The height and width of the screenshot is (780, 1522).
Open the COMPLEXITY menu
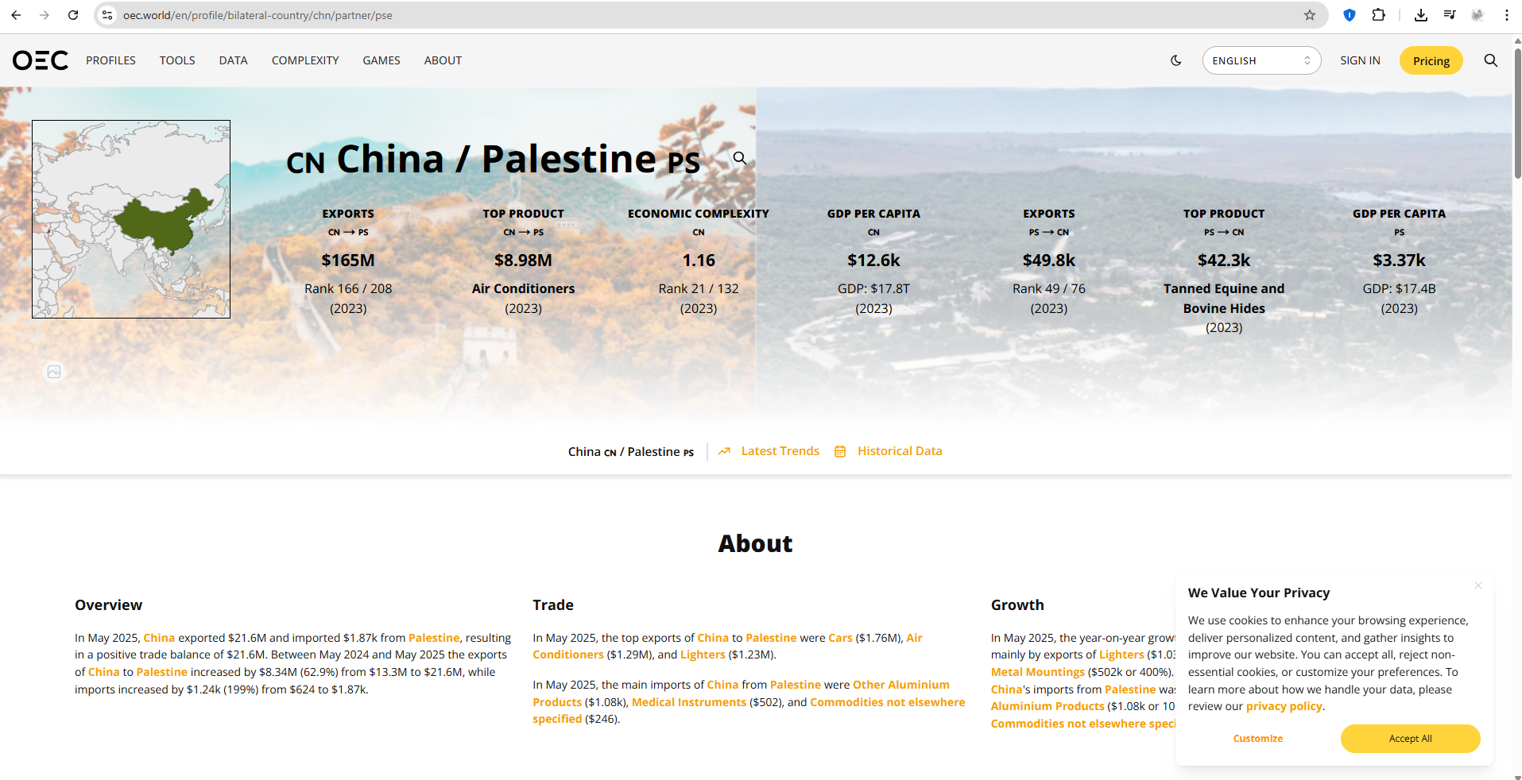click(305, 60)
